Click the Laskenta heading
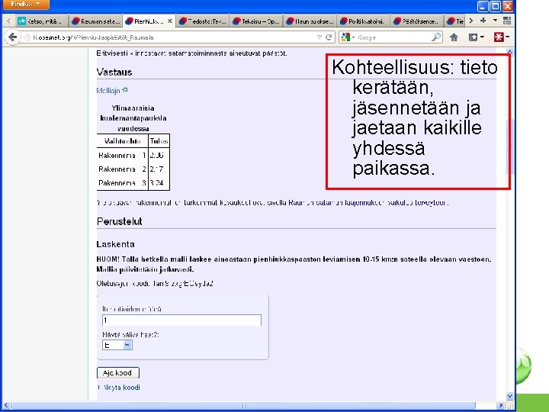 (x=116, y=244)
